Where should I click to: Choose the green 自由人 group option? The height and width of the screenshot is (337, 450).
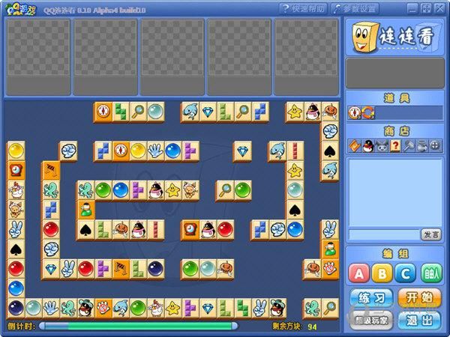430,273
